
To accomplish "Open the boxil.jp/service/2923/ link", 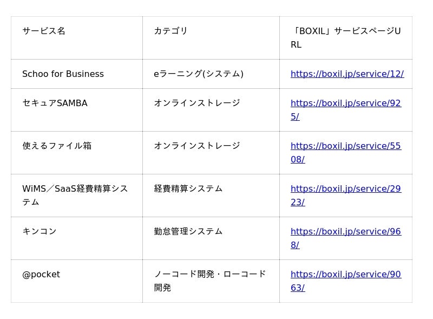I will pos(345,189).
